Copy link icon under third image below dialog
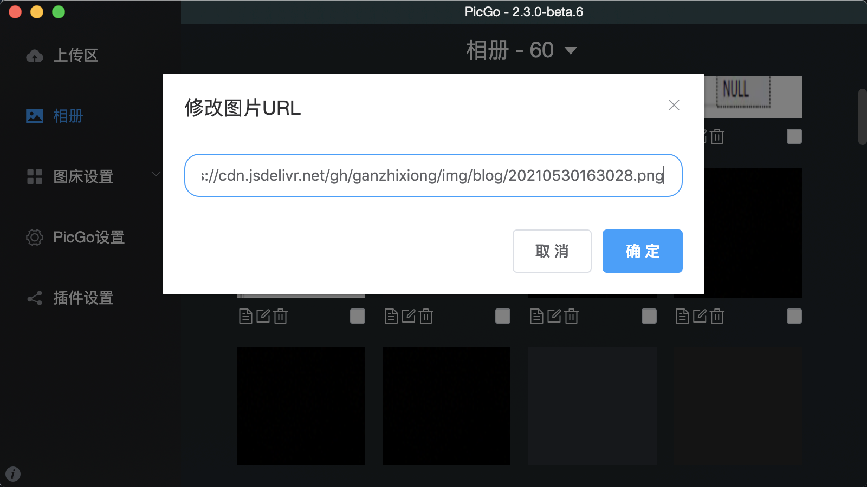867x487 pixels. coord(536,316)
